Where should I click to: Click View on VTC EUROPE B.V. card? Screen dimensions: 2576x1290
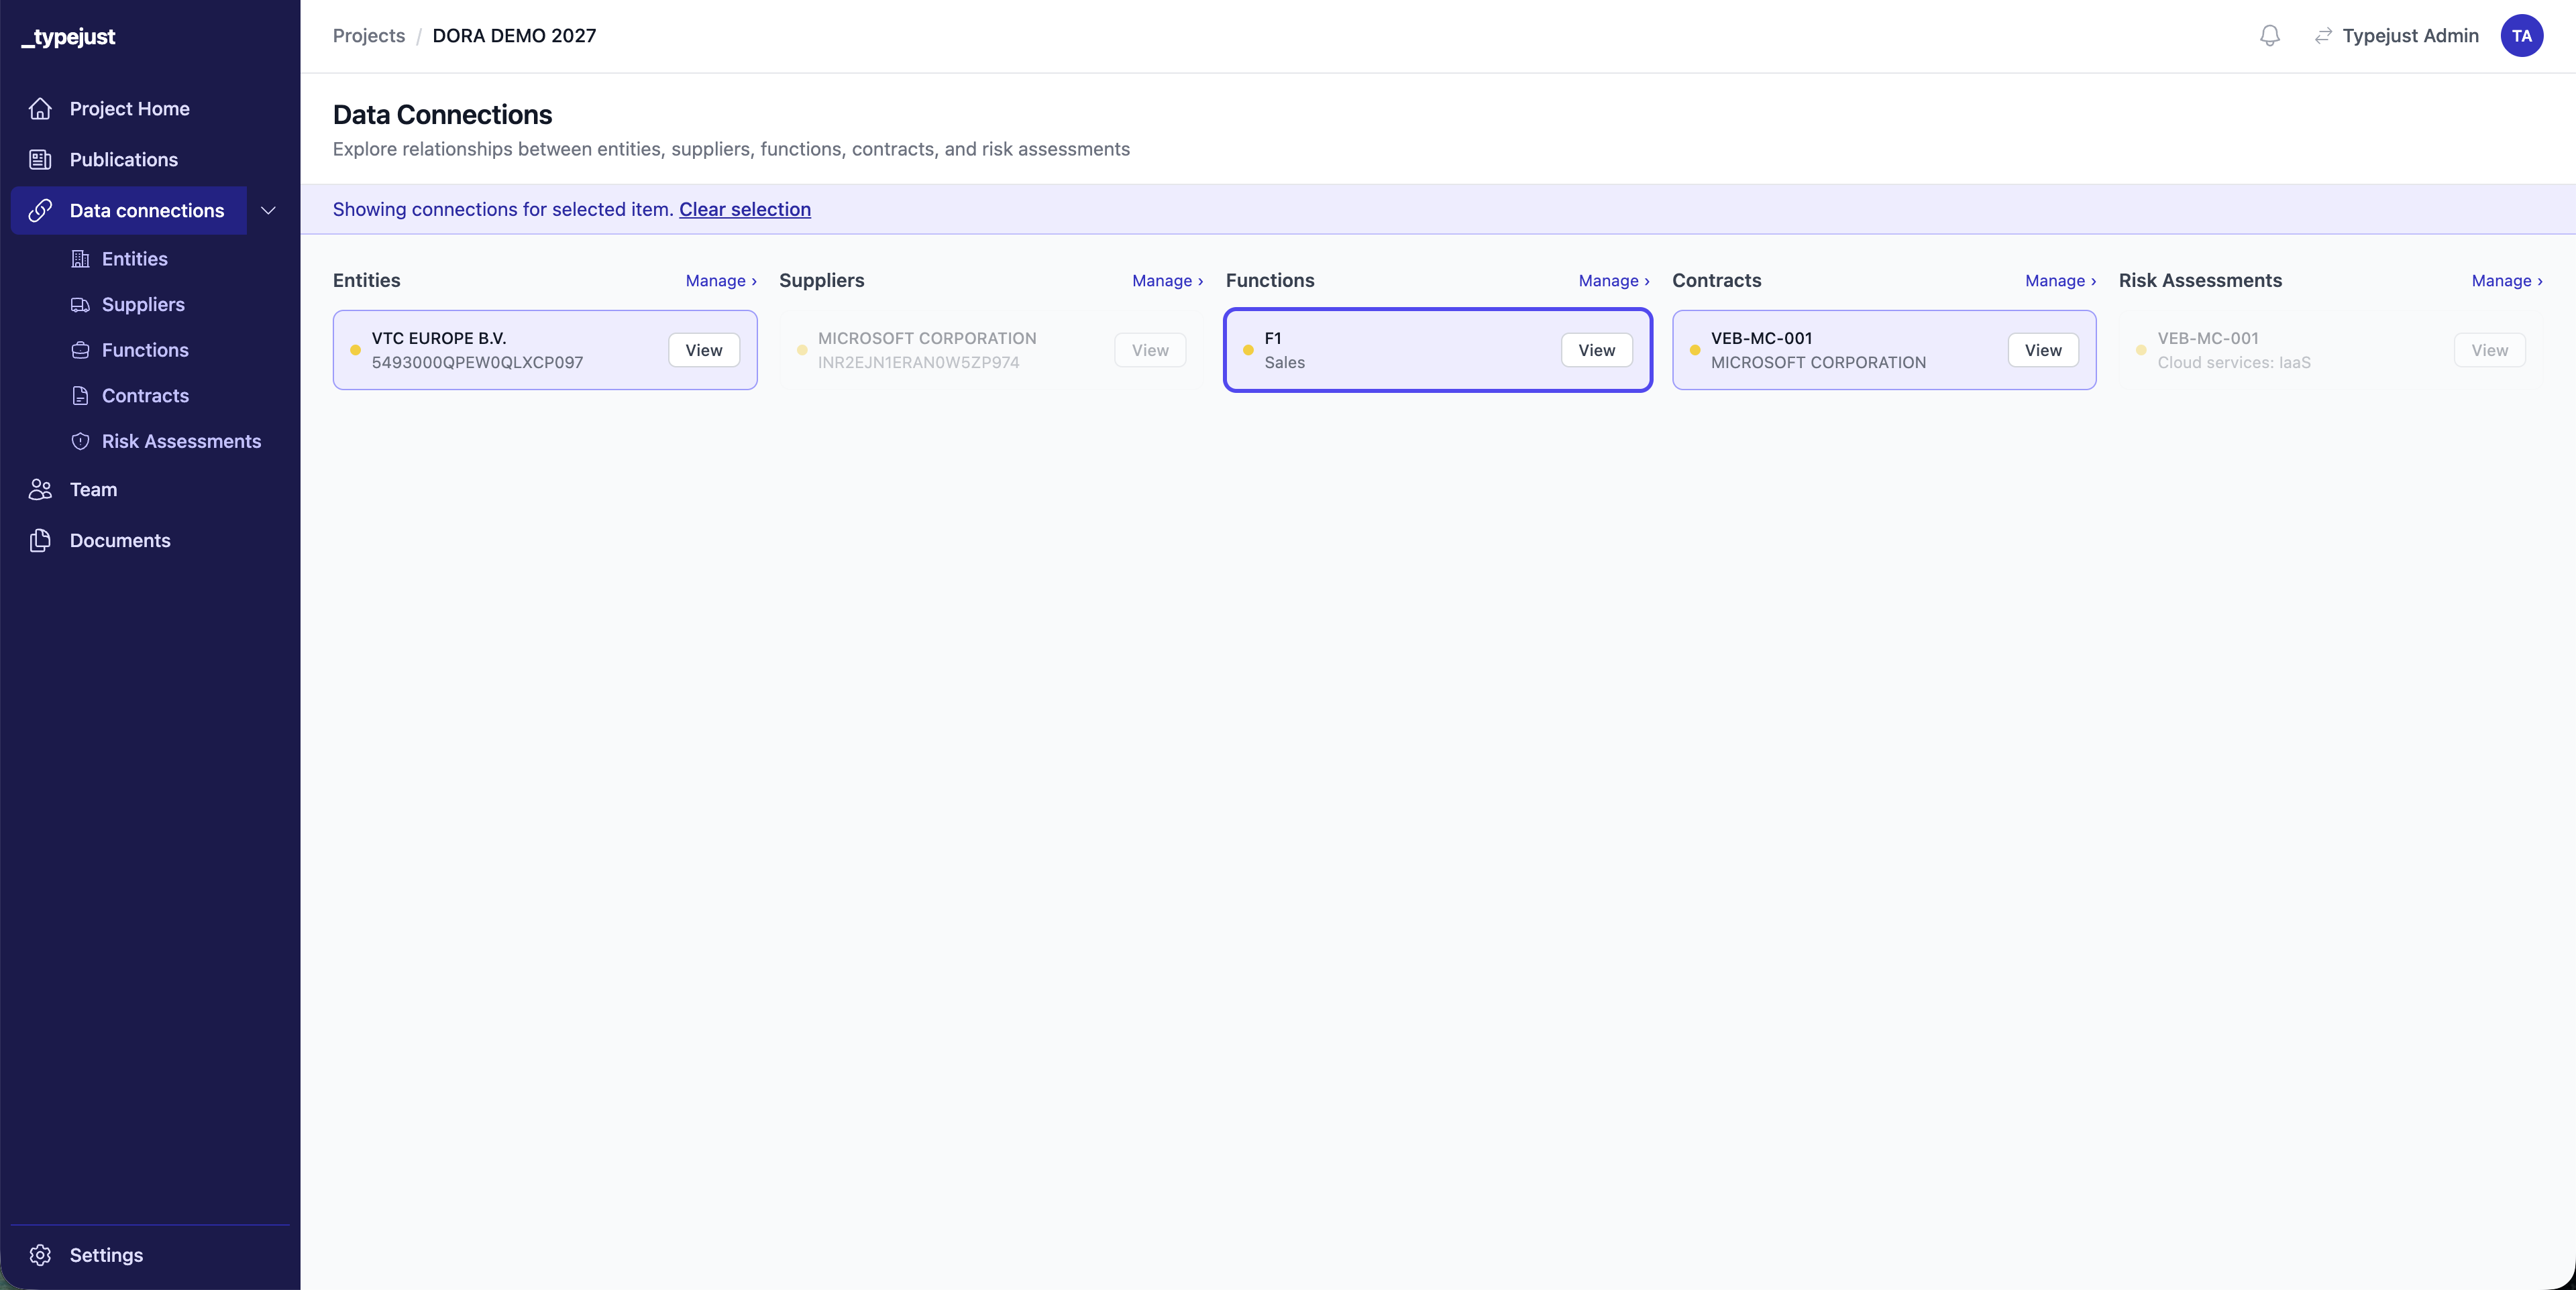[703, 351]
